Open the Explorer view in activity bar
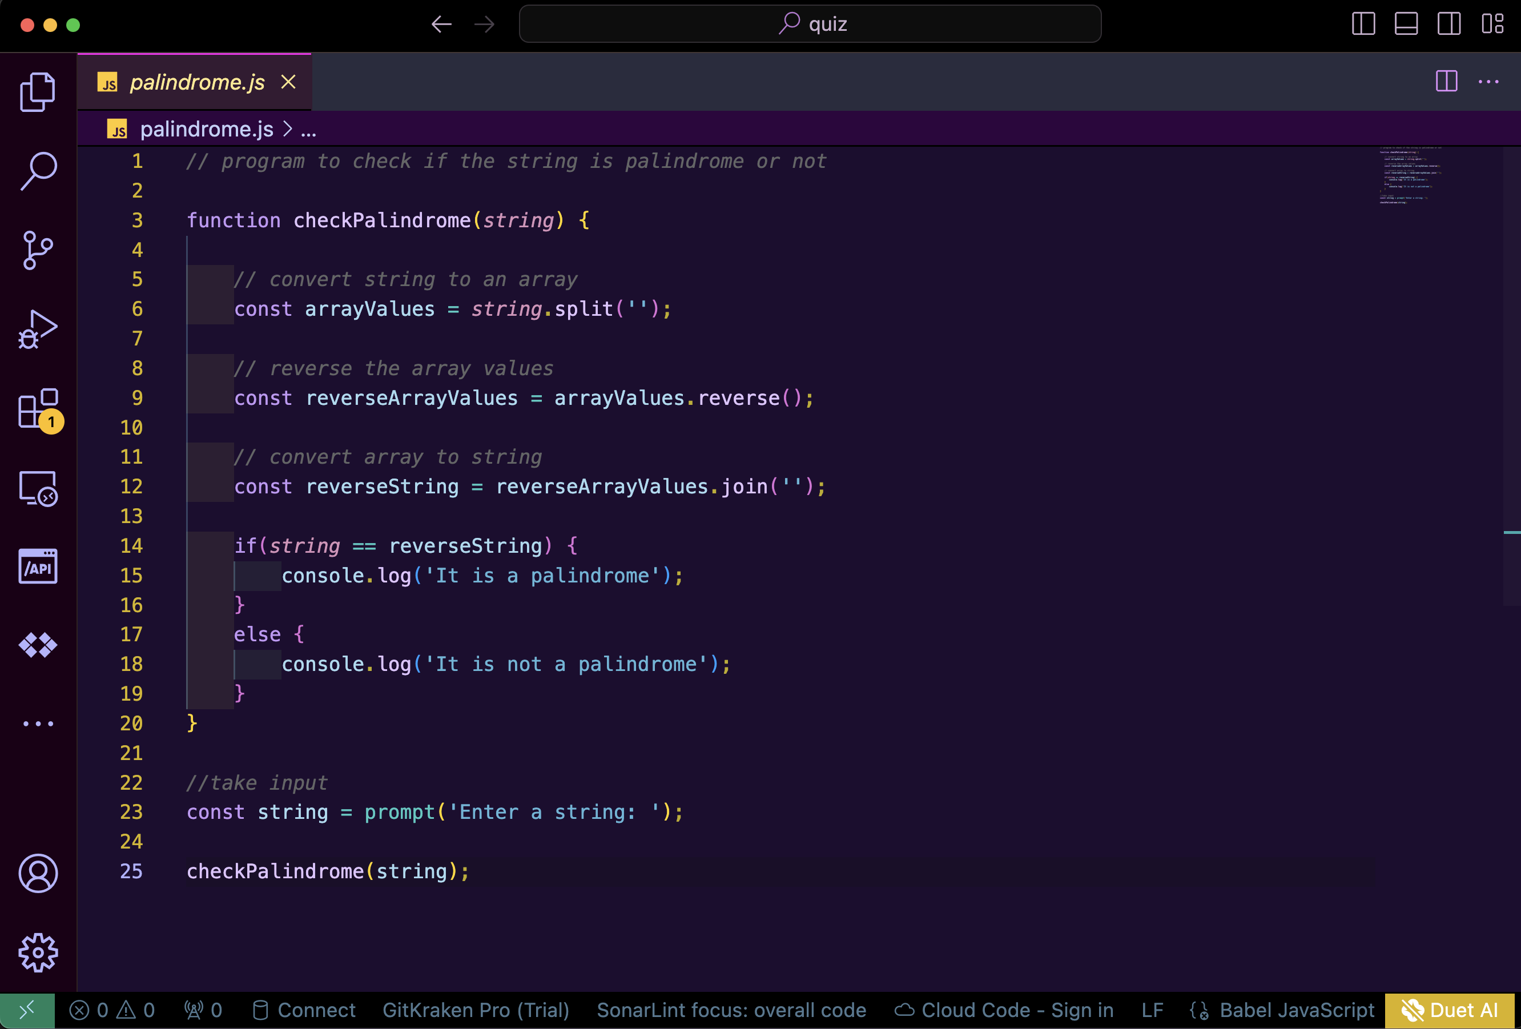 point(38,91)
